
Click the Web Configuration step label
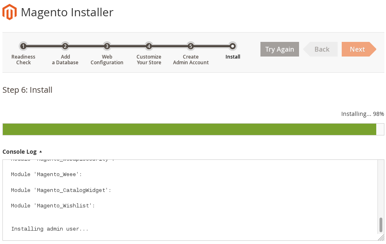click(107, 60)
